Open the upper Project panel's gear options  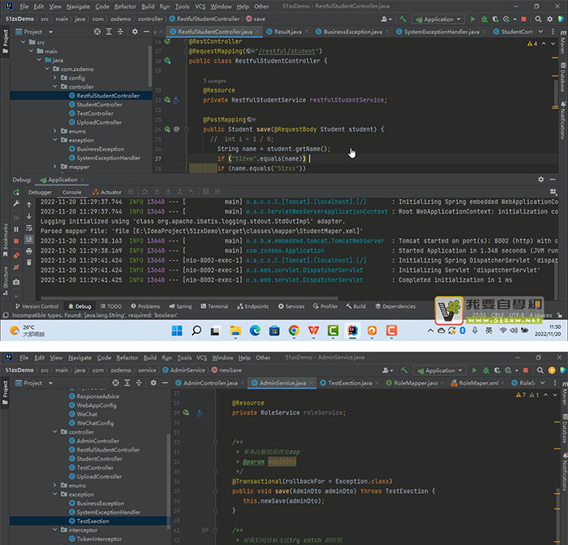135,32
